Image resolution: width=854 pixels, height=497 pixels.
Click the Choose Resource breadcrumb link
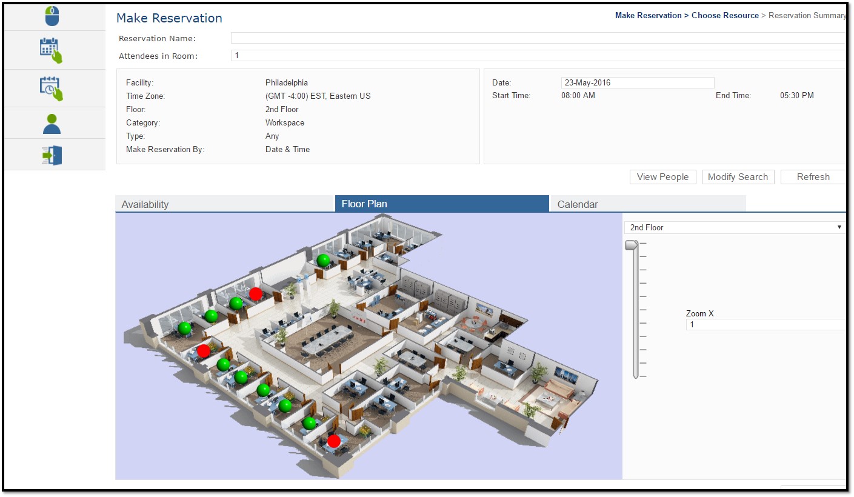(x=725, y=16)
